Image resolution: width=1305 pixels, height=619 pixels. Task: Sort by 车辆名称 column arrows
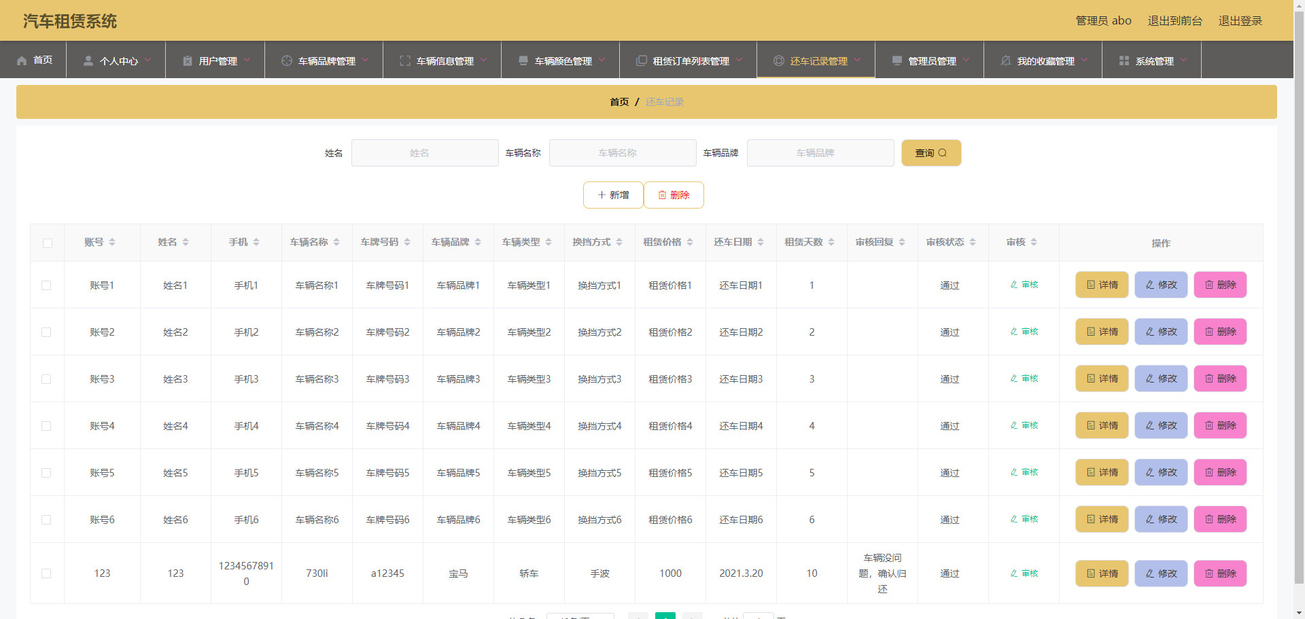click(336, 242)
